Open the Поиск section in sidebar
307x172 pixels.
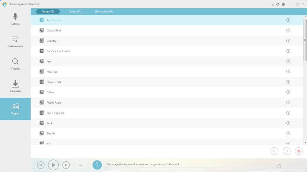15,64
